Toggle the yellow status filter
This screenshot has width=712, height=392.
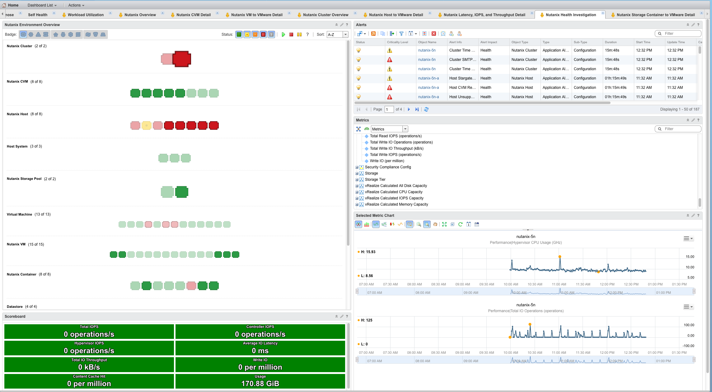pyautogui.click(x=247, y=34)
